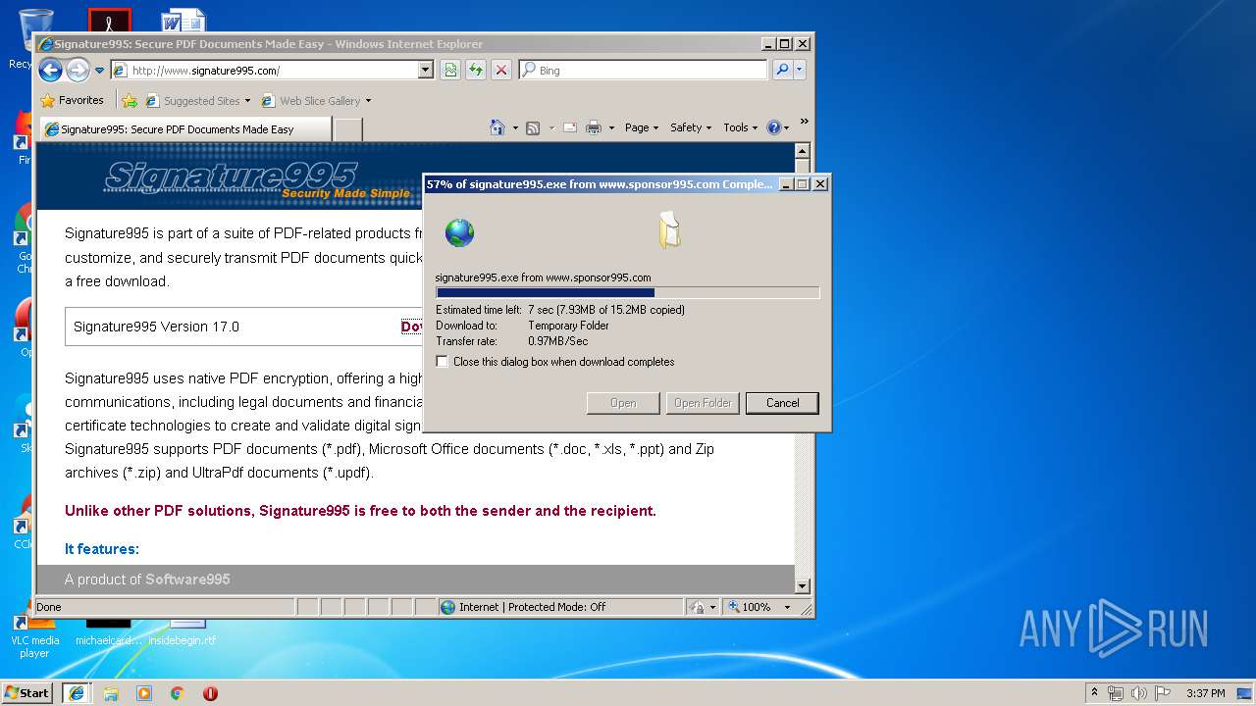Click Internet Explorer taskbar icon
This screenshot has width=1256, height=706.
click(77, 692)
